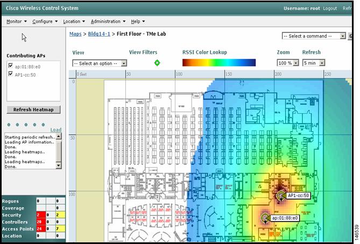
Task: Click the Rogues alarm summary row label
Action: (10, 201)
